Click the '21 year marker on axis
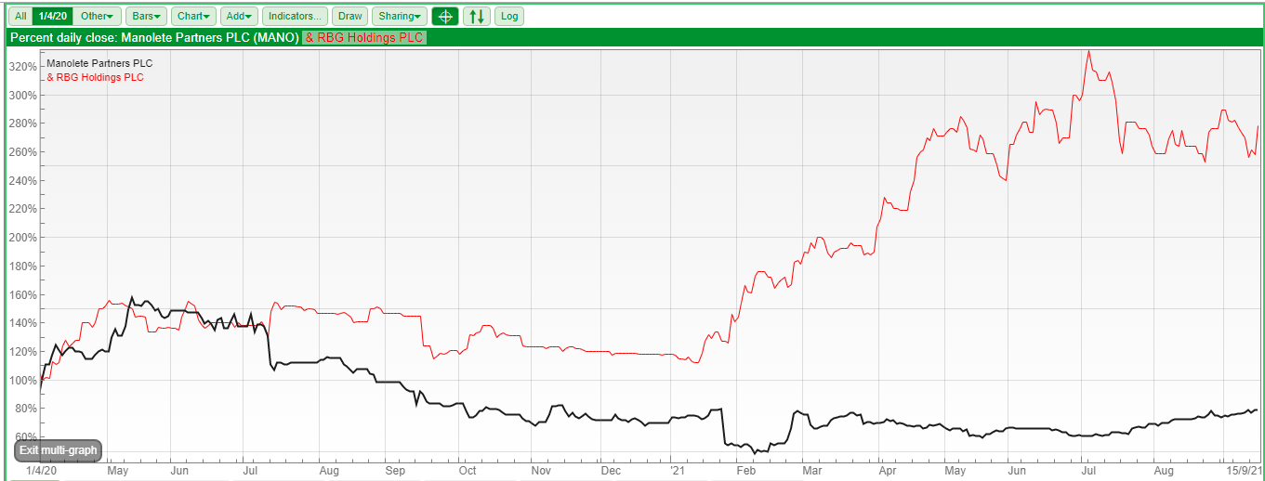Viewport: 1265px width, 481px height. pyautogui.click(x=679, y=471)
